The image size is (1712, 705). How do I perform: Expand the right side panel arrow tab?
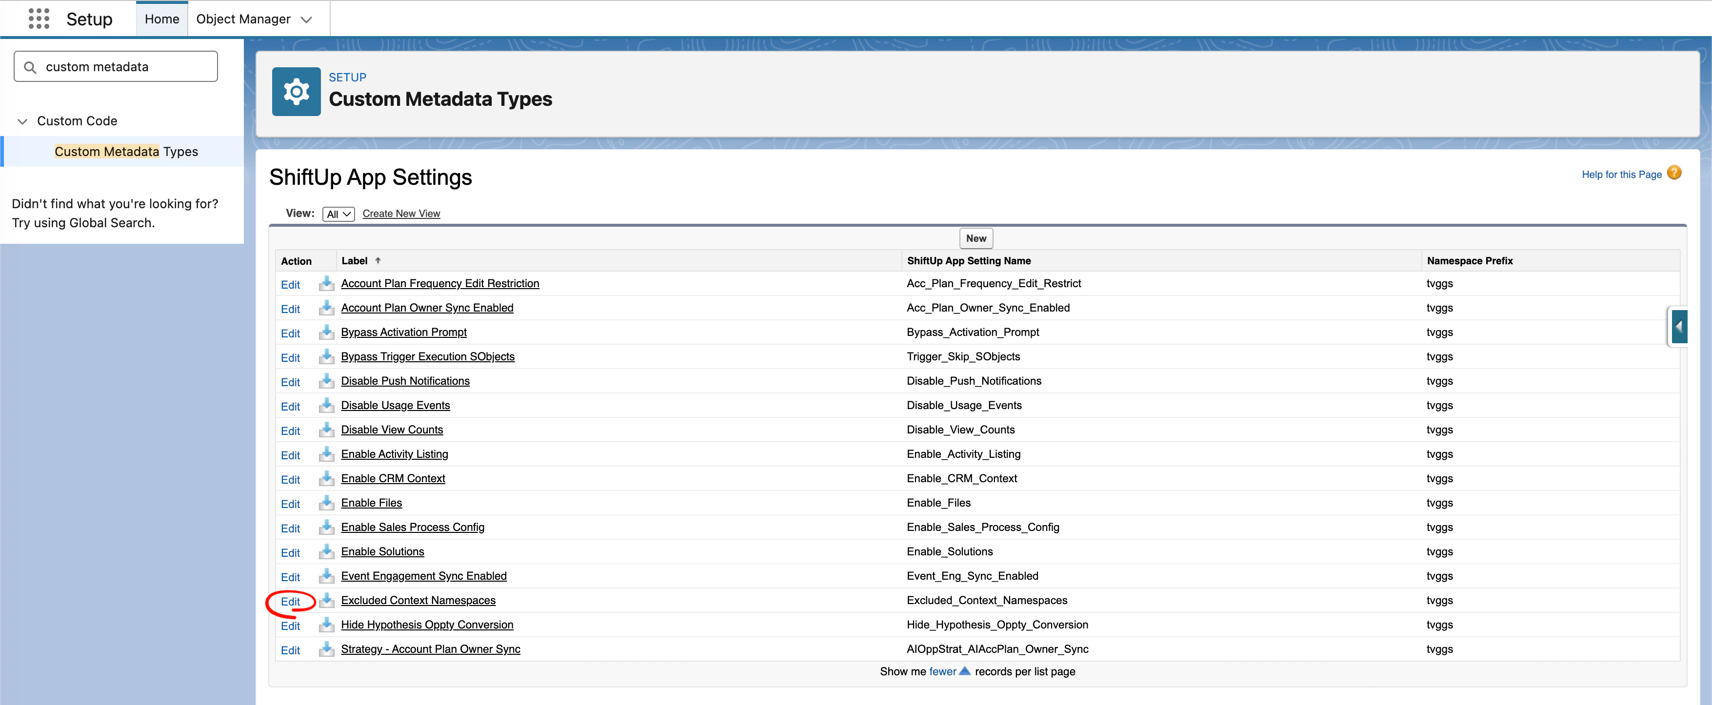[1679, 326]
